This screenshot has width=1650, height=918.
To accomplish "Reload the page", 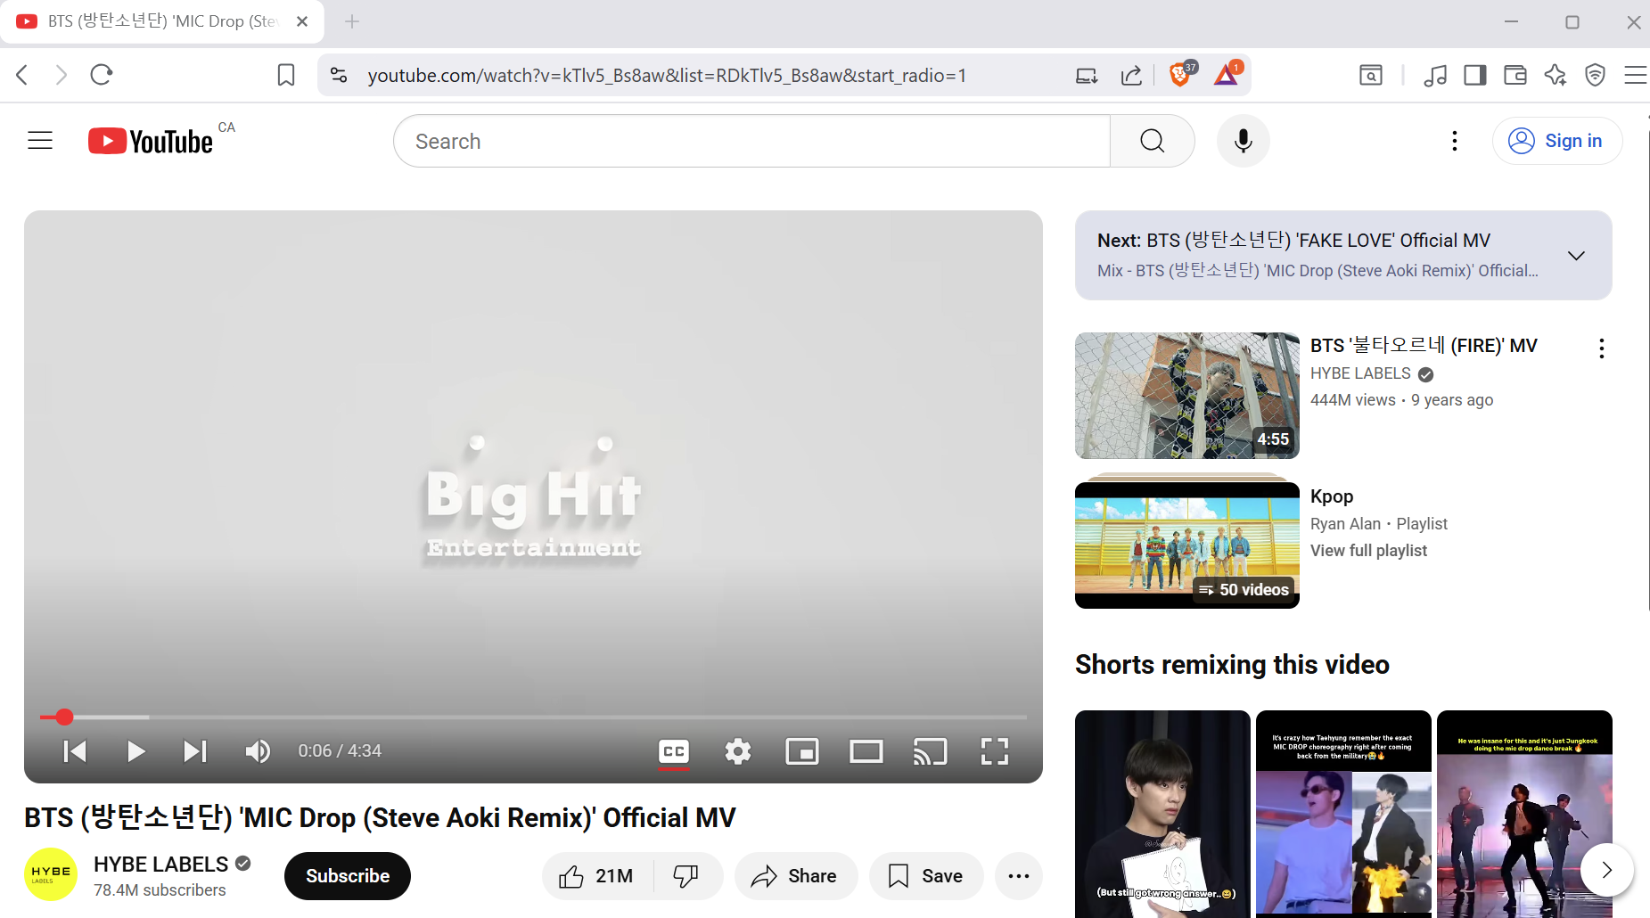I will coord(102,75).
